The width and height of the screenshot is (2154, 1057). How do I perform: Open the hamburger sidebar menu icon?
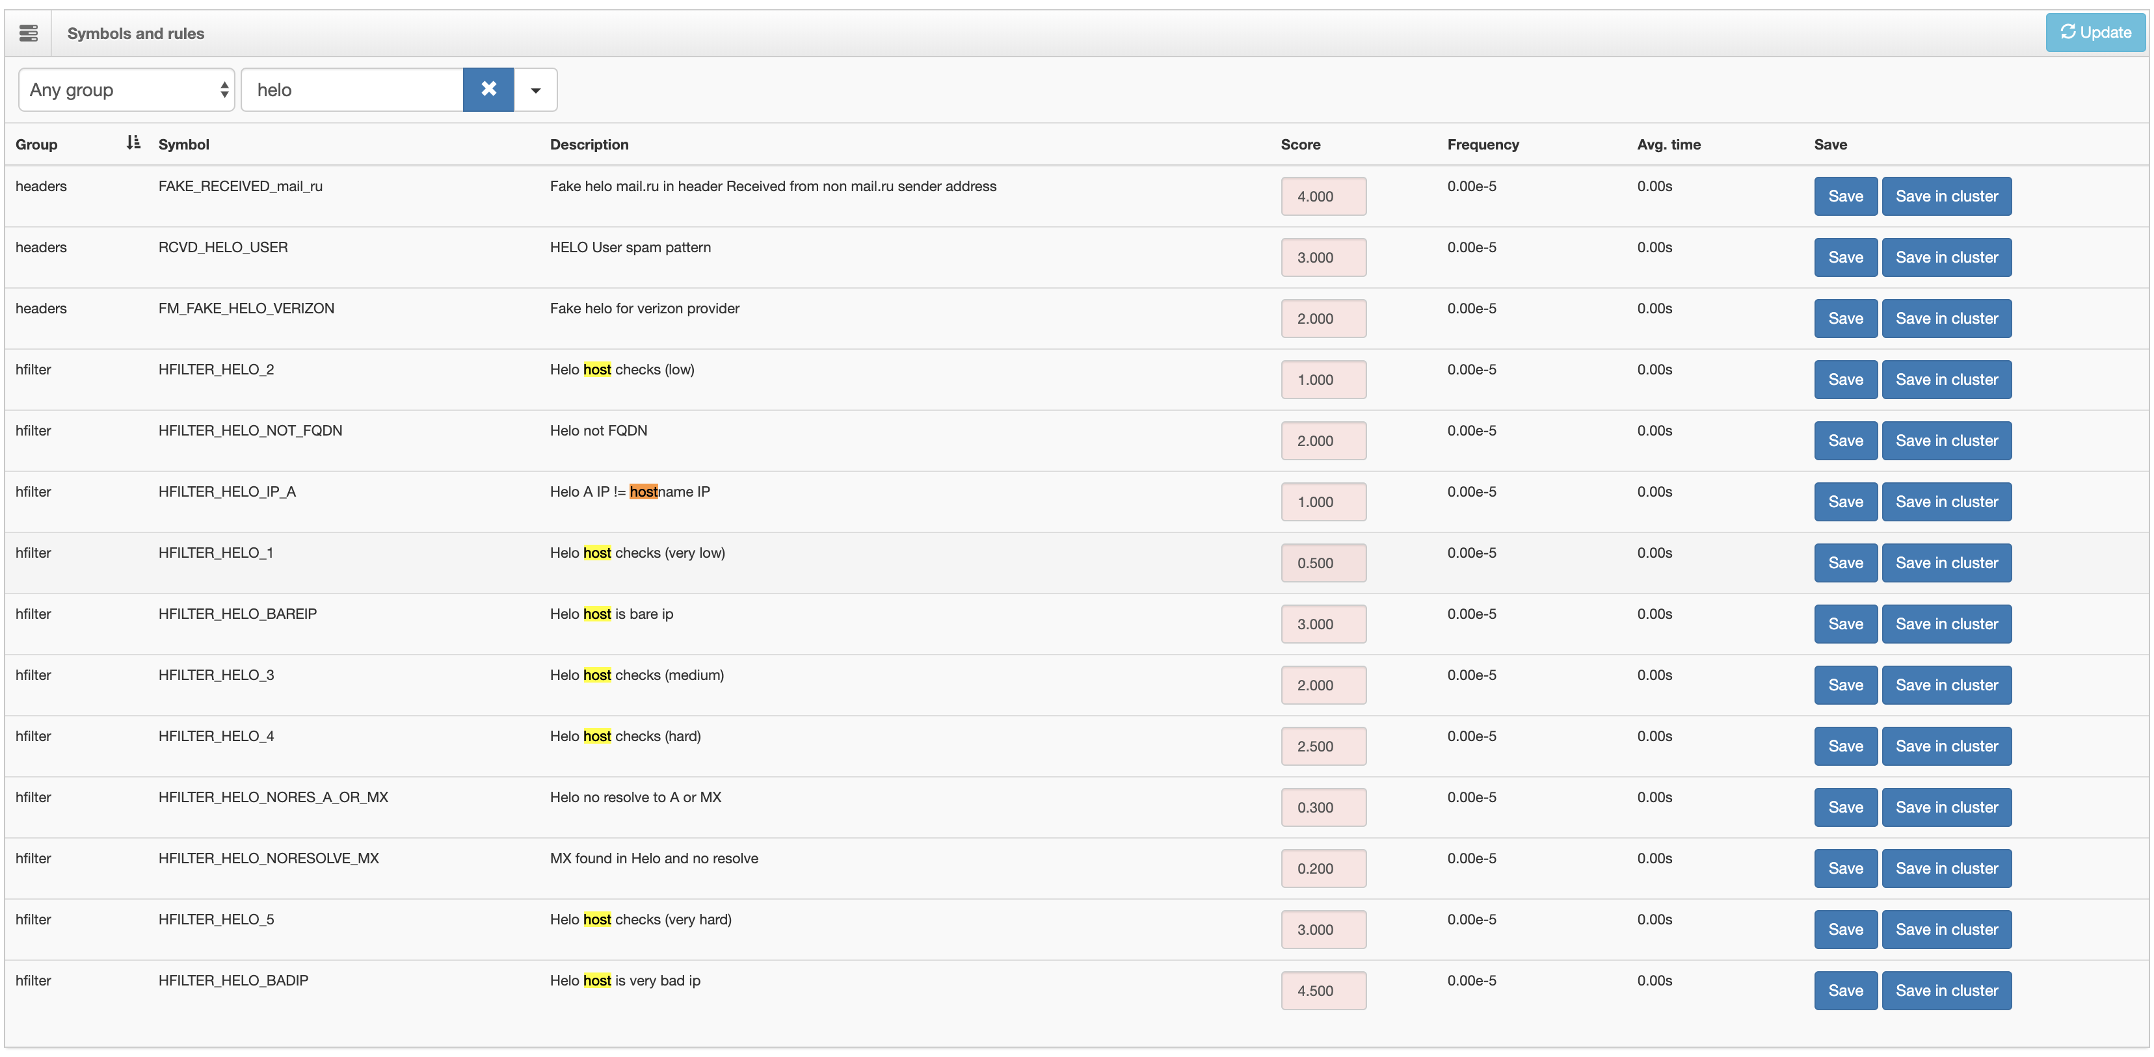coord(29,33)
